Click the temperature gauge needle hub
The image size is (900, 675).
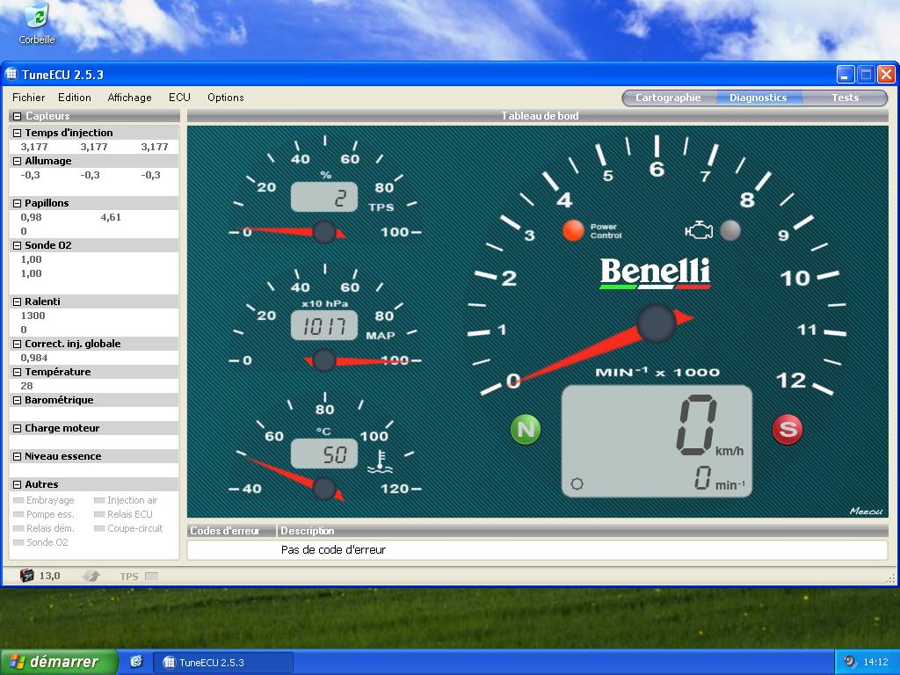pyautogui.click(x=323, y=489)
